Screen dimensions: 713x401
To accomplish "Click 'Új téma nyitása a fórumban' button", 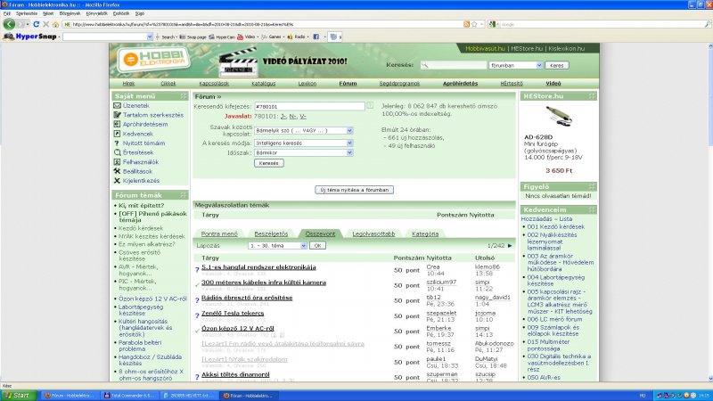I will point(354,190).
